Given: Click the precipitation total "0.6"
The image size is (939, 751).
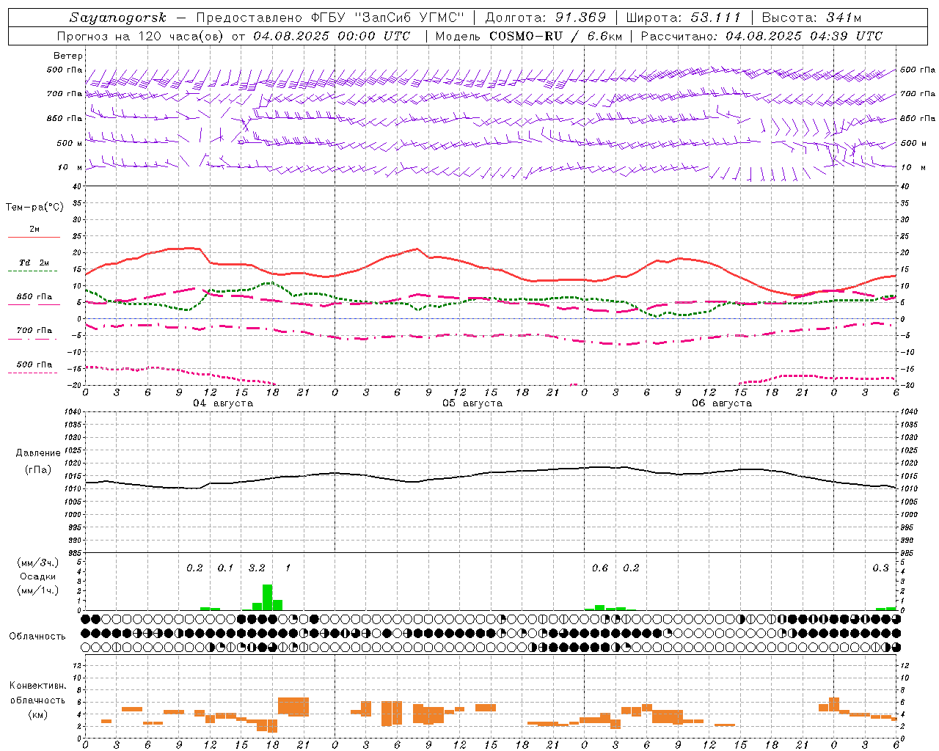Looking at the screenshot, I should [x=600, y=568].
